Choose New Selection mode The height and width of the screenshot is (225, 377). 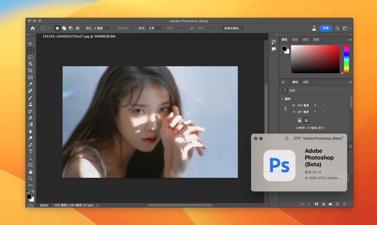[57, 28]
